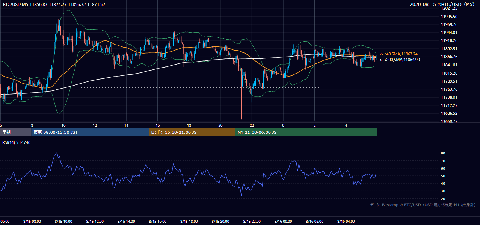Click hour label 22 below price chart
This screenshot has width=480, height=225.
252,126
